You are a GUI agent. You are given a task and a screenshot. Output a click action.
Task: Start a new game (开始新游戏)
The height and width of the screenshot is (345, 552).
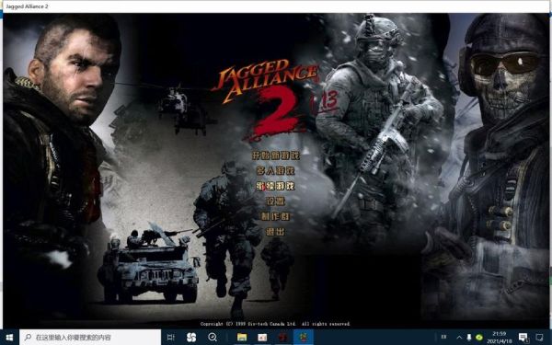coord(276,155)
